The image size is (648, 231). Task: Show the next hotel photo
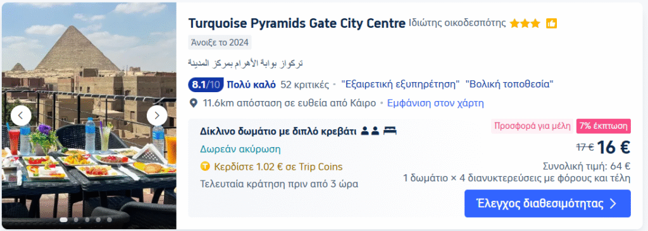point(157,116)
